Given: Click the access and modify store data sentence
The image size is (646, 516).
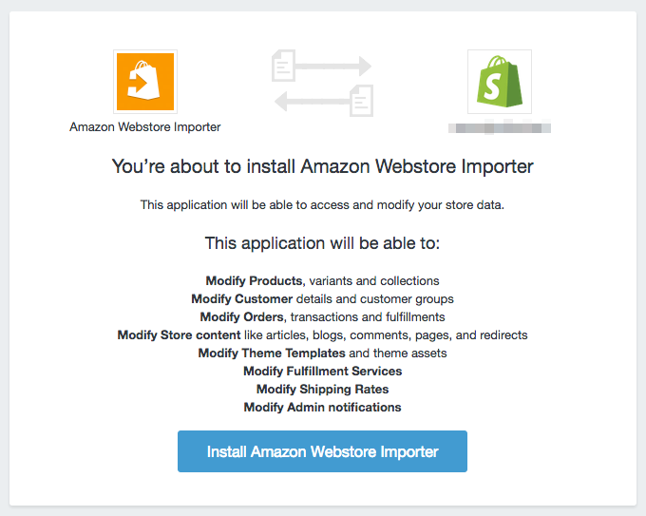Looking at the screenshot, I should click(x=323, y=205).
